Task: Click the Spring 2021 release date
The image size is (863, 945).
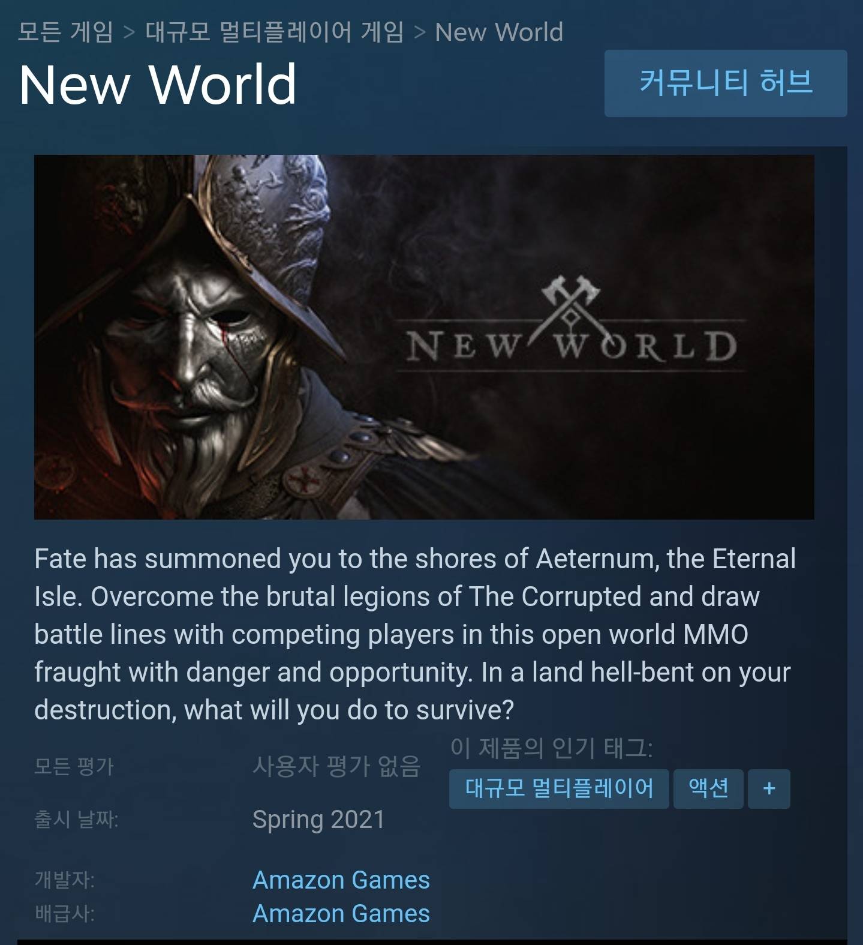Action: (318, 819)
